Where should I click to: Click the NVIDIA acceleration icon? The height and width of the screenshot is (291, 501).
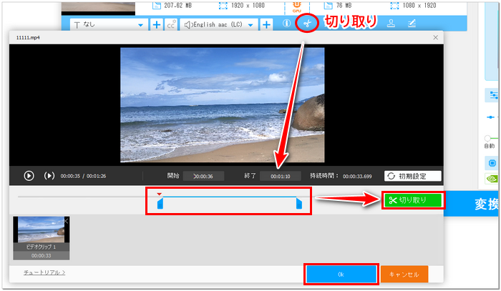[x=492, y=178]
